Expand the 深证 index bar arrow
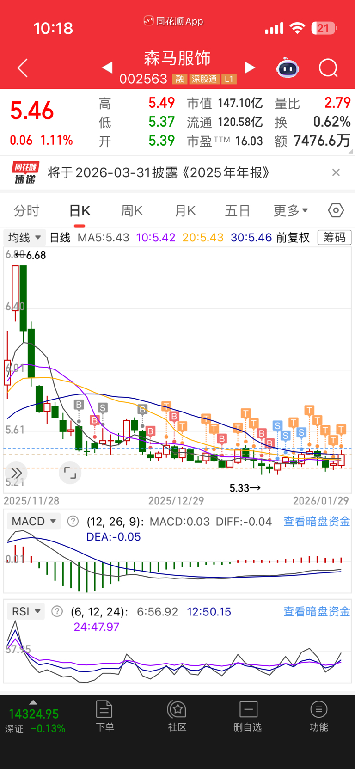 pyautogui.click(x=33, y=702)
